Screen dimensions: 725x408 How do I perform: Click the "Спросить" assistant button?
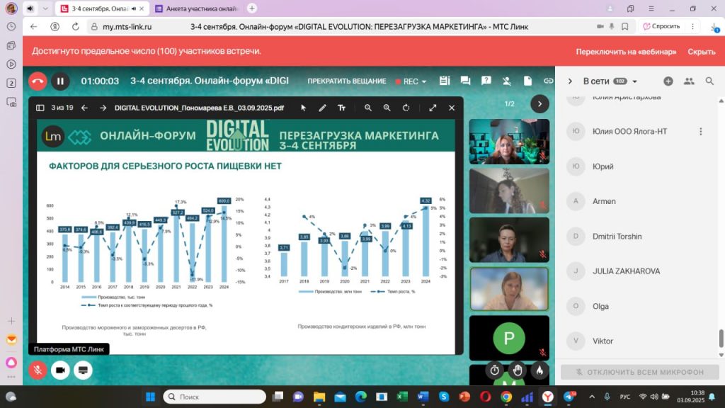(x=662, y=26)
